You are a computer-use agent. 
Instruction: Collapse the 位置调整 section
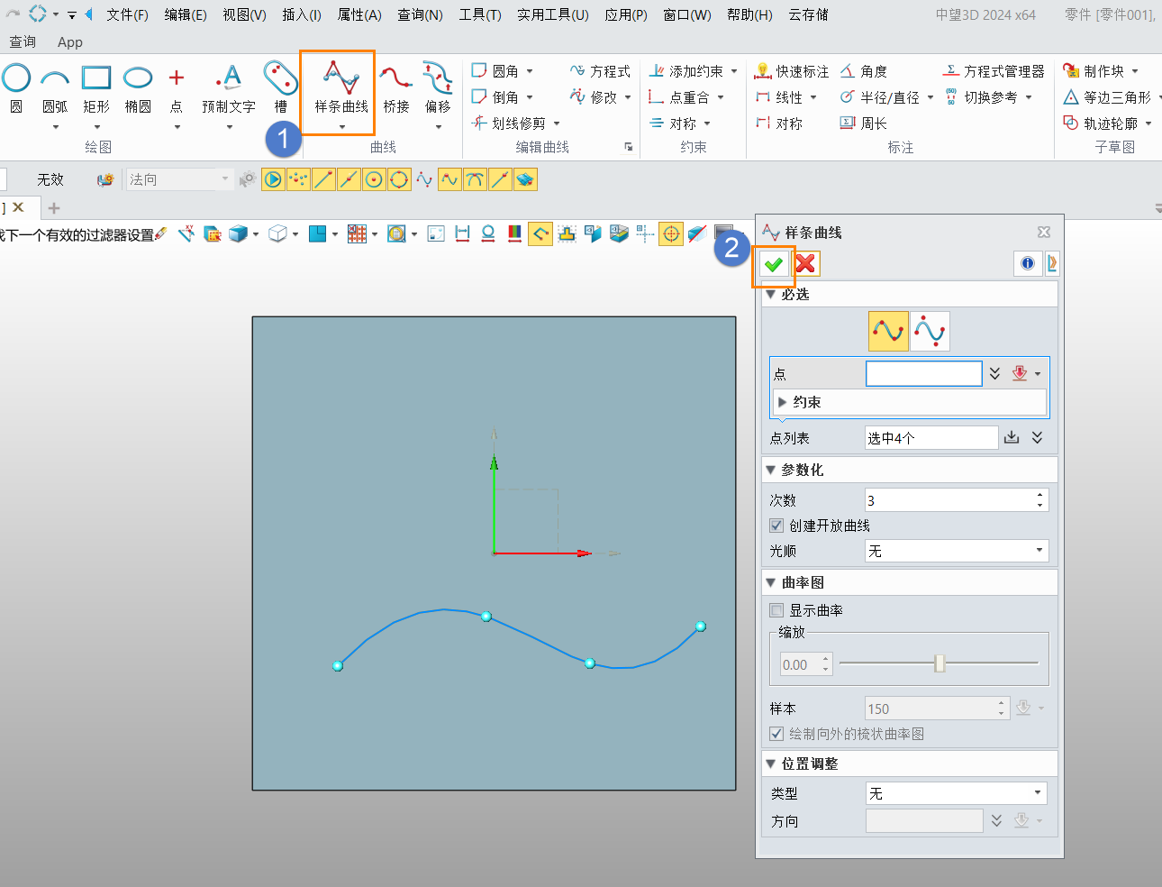(x=771, y=764)
